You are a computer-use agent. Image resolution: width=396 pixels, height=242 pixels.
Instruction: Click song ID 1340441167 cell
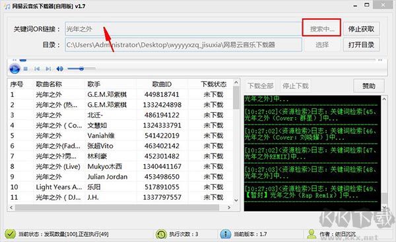[x=162, y=167]
